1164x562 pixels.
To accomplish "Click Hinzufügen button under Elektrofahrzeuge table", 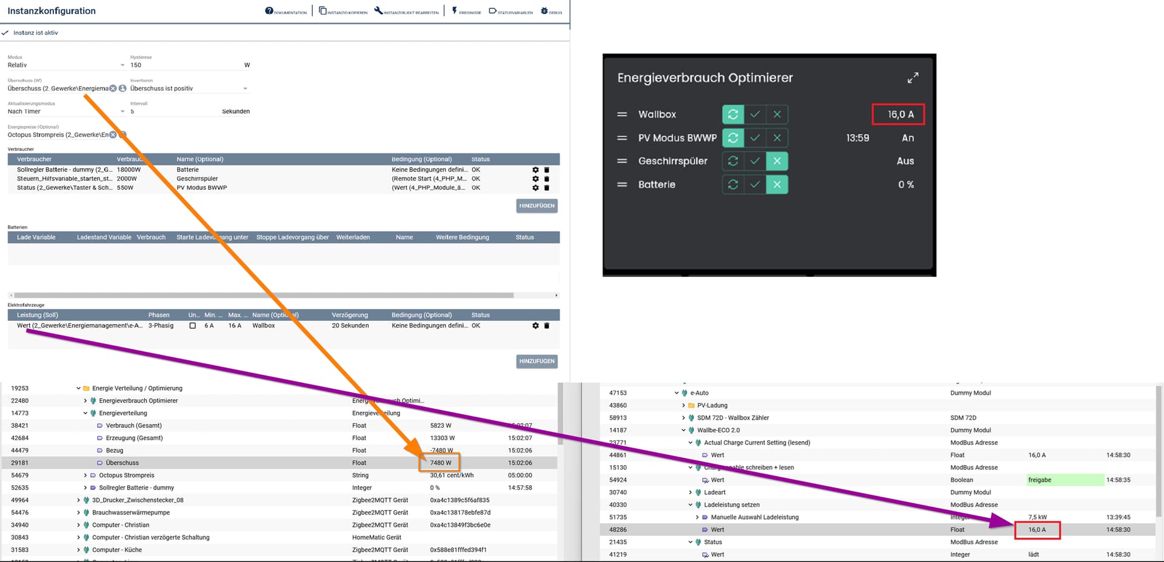I will point(537,362).
